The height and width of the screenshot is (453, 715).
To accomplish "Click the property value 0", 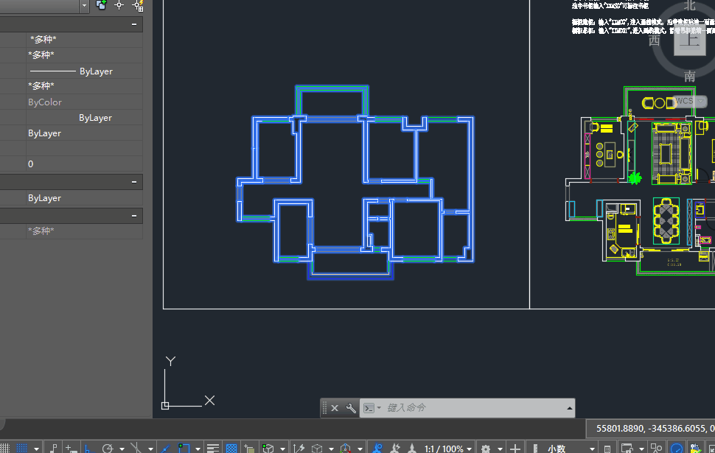I will tap(30, 164).
